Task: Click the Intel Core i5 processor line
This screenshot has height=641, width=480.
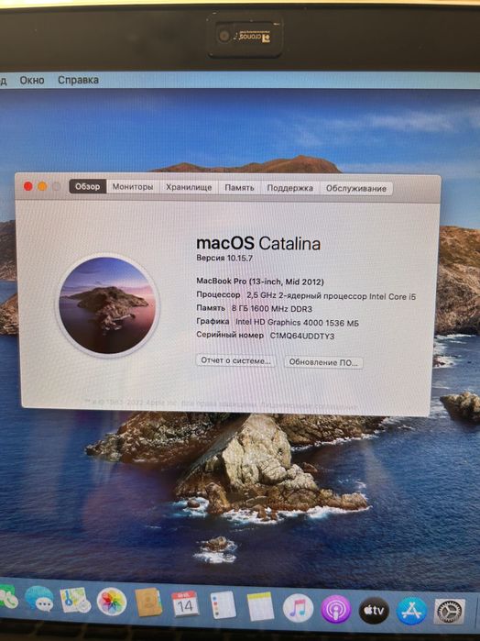Action: coord(306,295)
